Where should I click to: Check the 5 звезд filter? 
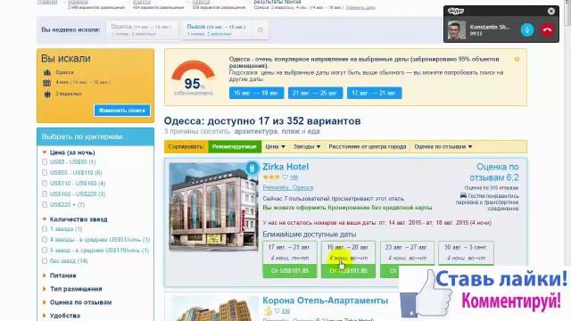pos(45,251)
